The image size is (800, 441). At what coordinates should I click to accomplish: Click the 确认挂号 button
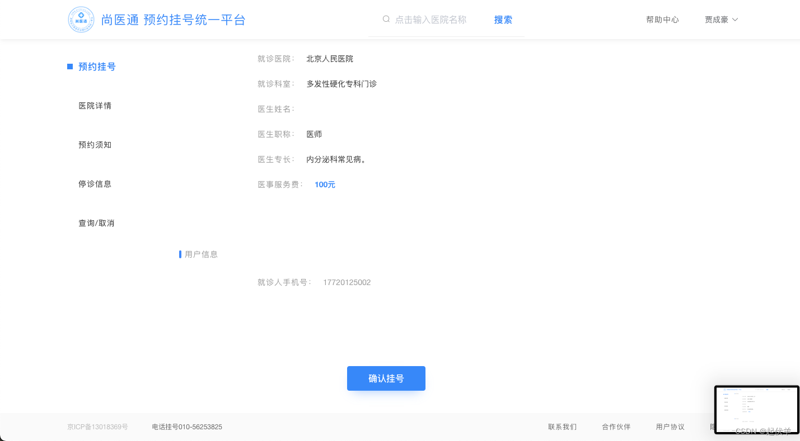(386, 378)
